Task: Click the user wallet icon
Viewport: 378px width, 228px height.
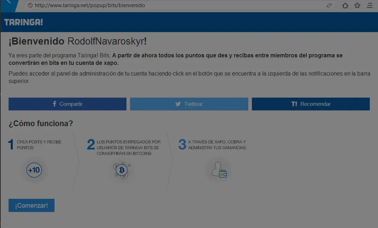Action: pyautogui.click(x=219, y=170)
